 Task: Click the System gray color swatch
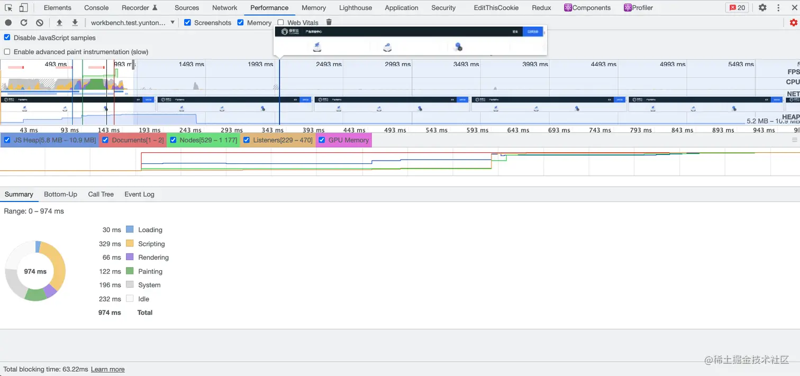[x=130, y=285]
